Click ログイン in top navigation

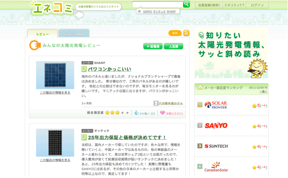click(257, 5)
